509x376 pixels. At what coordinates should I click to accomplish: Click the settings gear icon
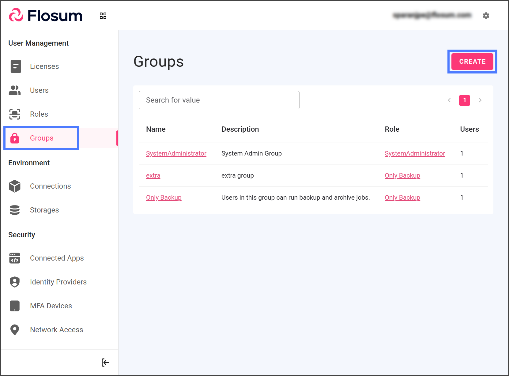[x=486, y=16]
